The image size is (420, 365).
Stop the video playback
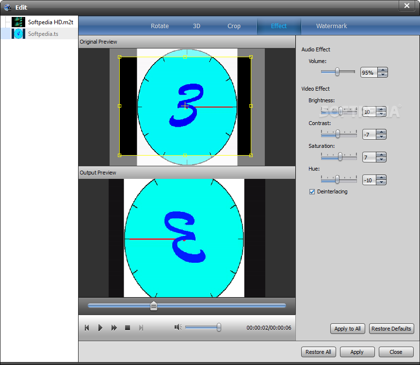click(x=128, y=328)
